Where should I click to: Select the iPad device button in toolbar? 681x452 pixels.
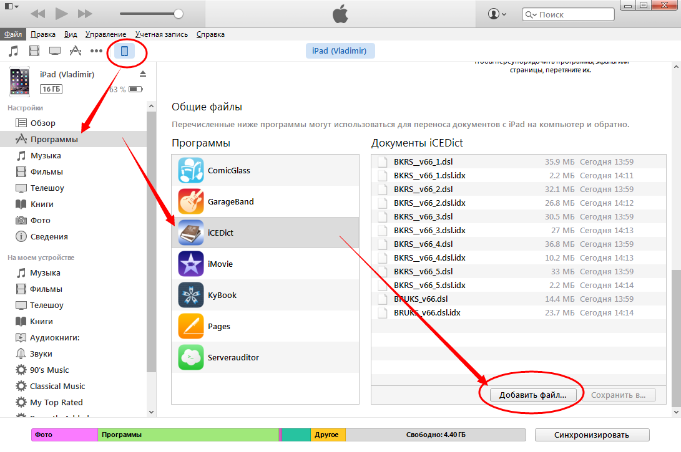click(x=124, y=50)
